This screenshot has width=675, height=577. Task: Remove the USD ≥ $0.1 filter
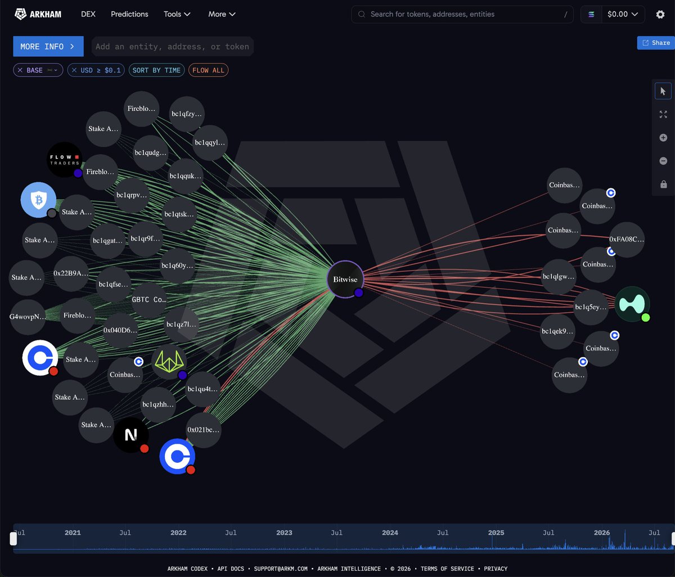pos(74,70)
